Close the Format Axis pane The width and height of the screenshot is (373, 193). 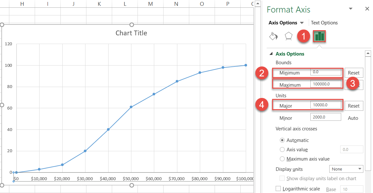point(367,9)
